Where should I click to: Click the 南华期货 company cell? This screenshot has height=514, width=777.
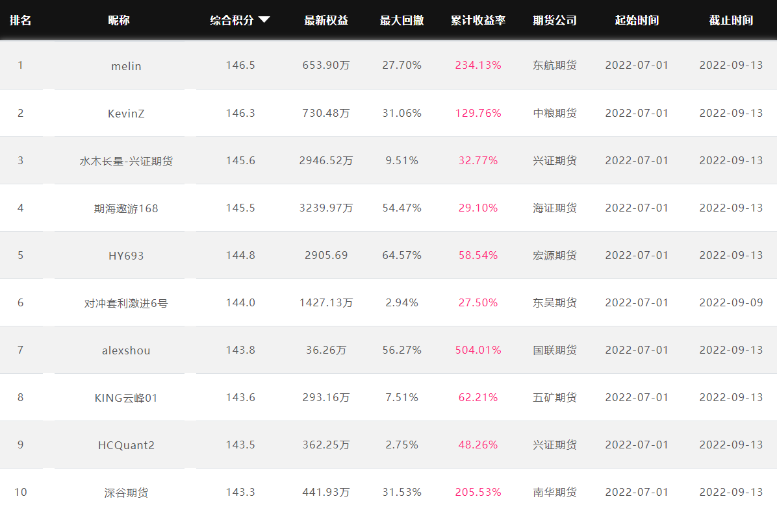pyautogui.click(x=555, y=492)
